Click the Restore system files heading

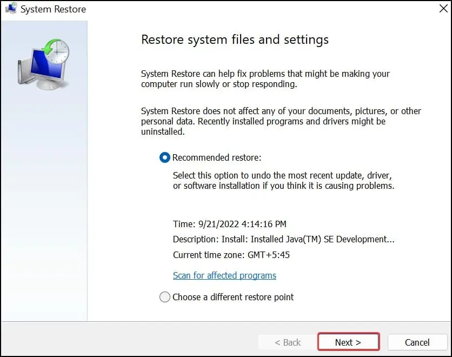235,39
